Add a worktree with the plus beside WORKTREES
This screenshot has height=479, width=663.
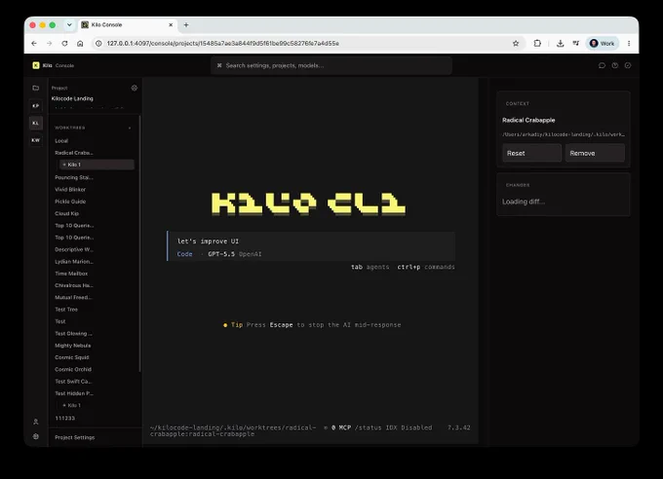[x=130, y=128]
